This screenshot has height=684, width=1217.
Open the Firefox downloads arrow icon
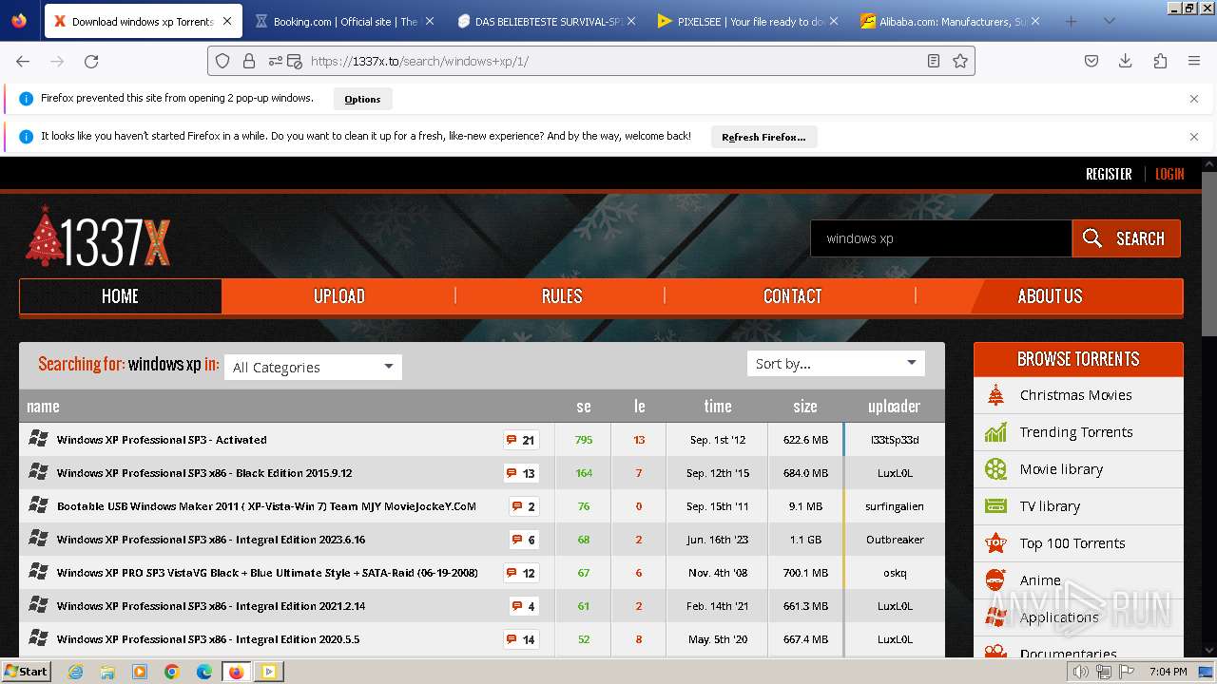pos(1126,61)
